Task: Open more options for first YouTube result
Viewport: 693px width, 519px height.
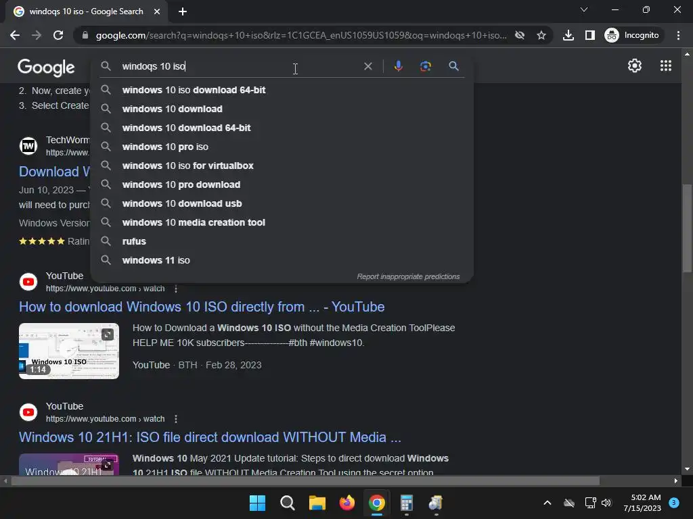Action: (x=176, y=289)
